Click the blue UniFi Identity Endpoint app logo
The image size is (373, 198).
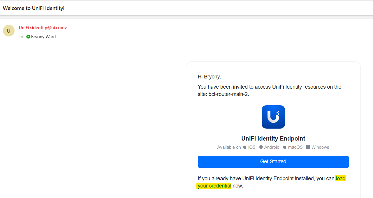273,117
